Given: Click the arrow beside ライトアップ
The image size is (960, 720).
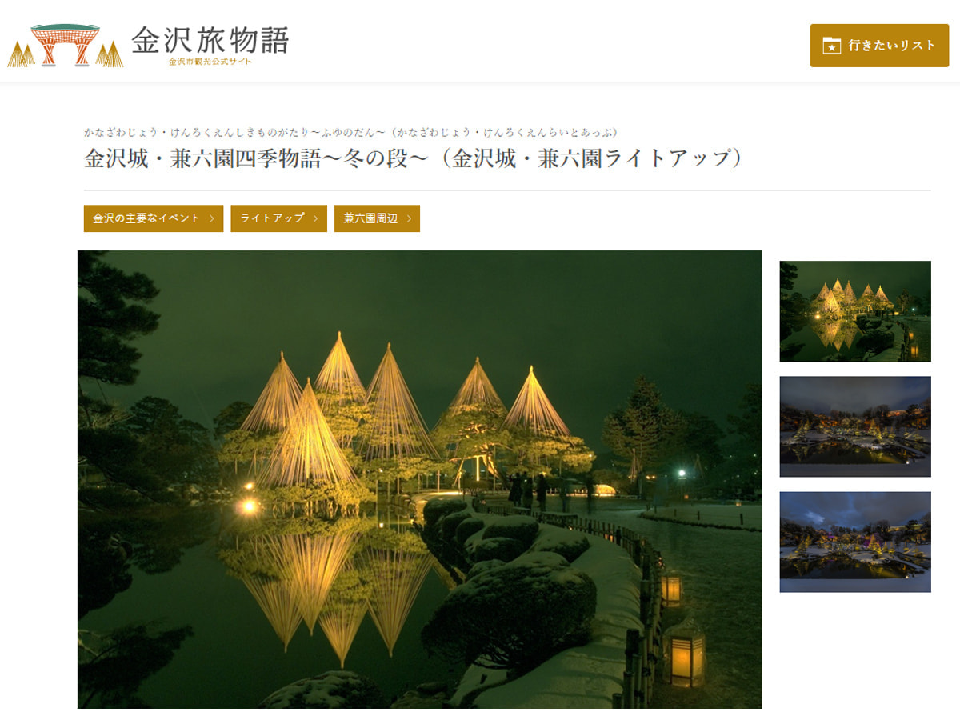Looking at the screenshot, I should click(x=315, y=218).
